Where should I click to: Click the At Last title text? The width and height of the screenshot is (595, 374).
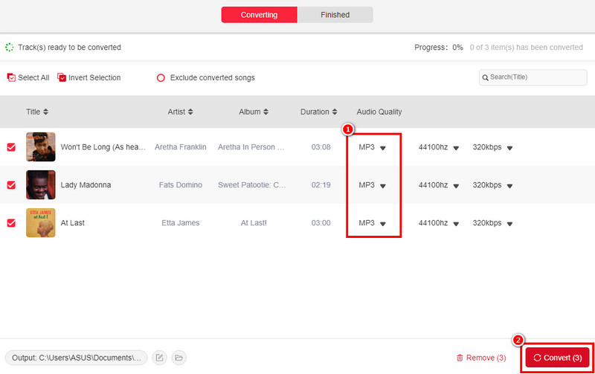point(72,222)
